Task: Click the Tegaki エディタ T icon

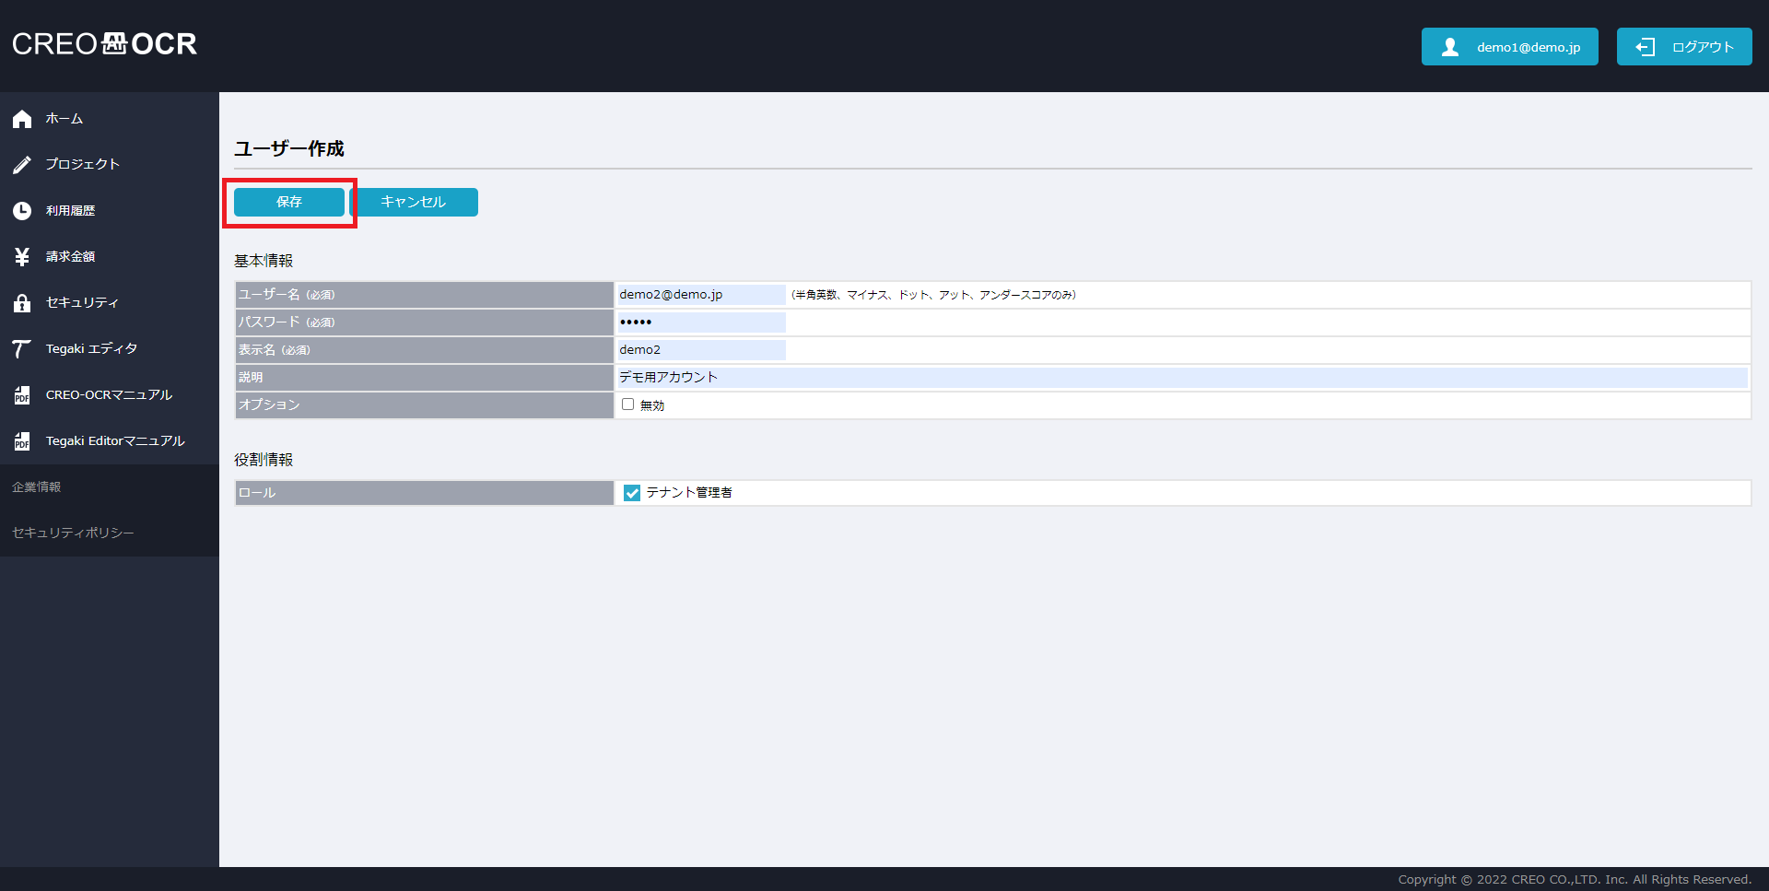Action: coord(22,349)
